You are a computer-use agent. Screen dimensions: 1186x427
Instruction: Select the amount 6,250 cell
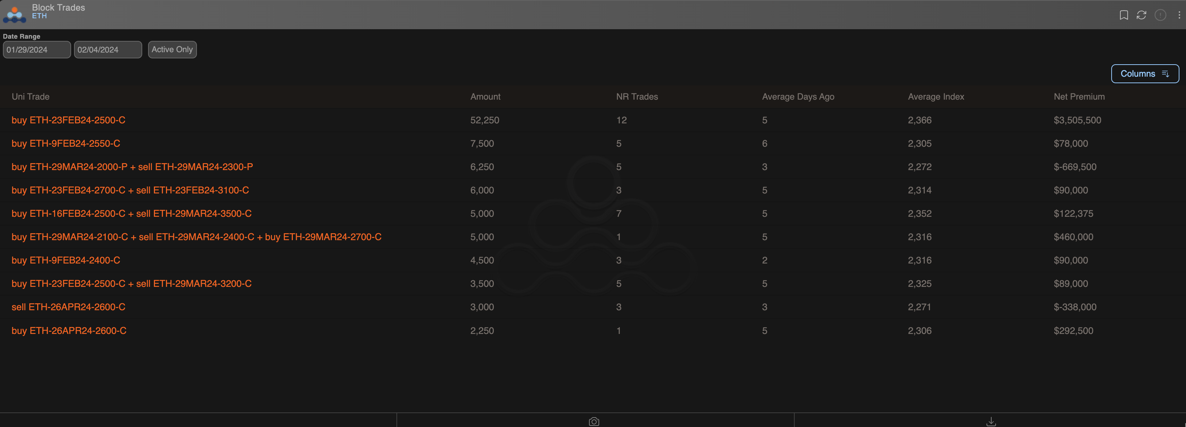coord(482,167)
